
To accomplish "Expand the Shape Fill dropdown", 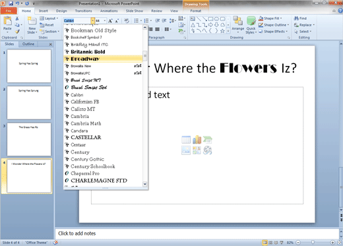I will (281, 18).
